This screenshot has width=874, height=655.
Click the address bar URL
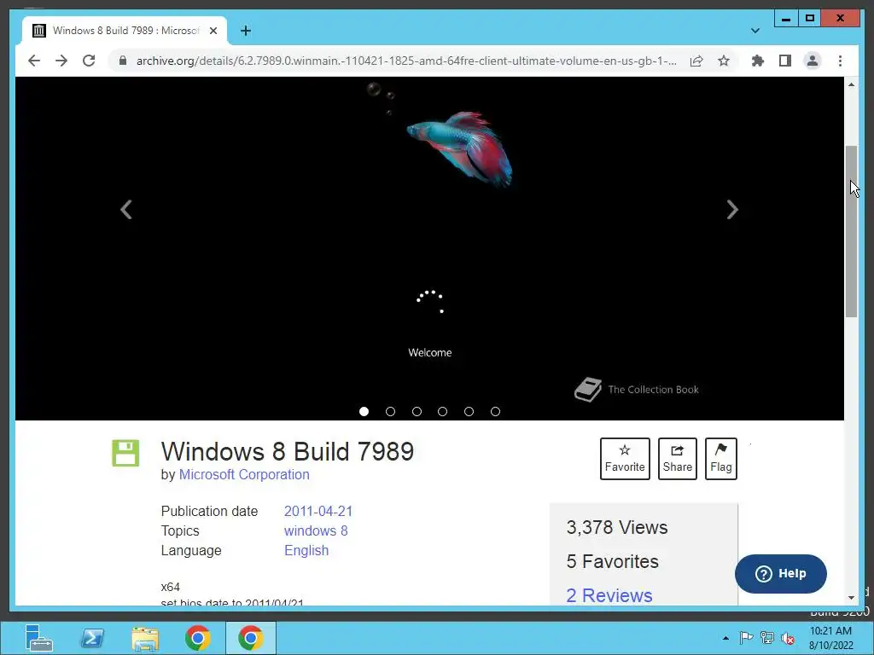406,61
